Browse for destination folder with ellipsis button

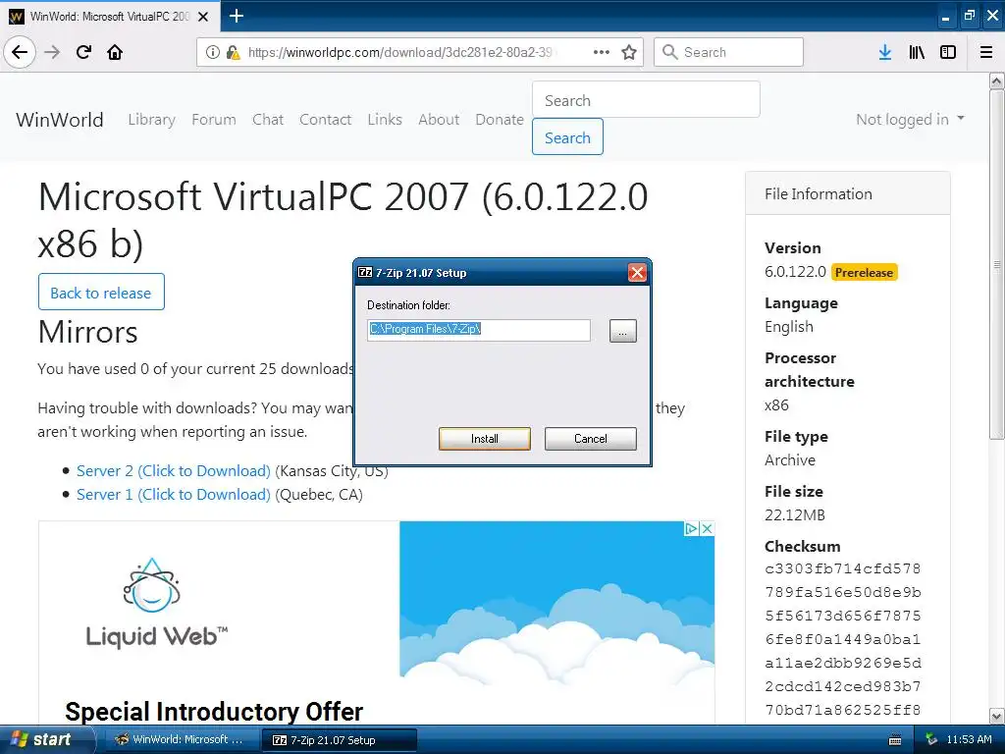[x=622, y=331]
